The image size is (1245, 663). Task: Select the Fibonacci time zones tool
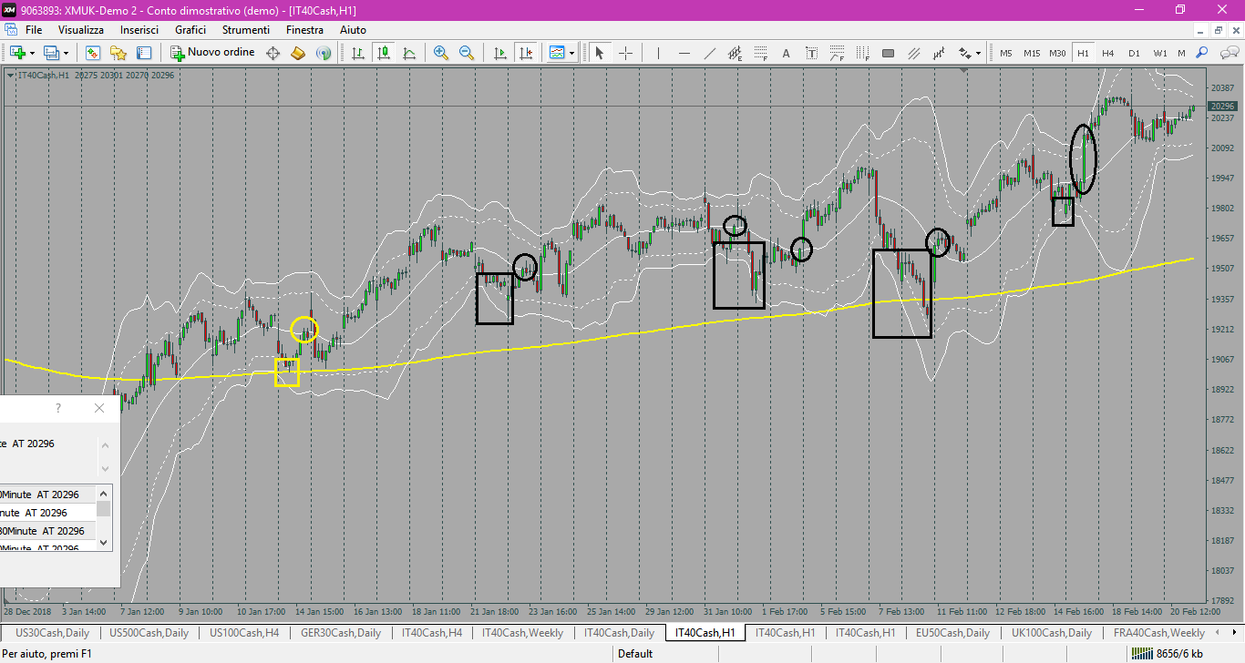[x=862, y=53]
